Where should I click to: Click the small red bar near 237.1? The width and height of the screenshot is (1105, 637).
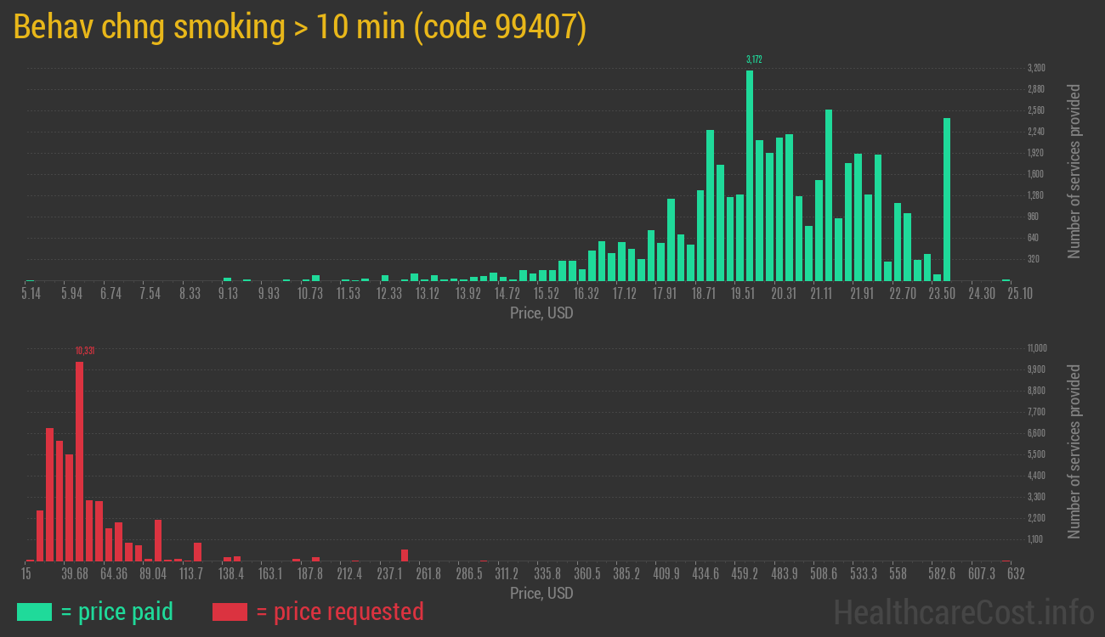coord(405,555)
